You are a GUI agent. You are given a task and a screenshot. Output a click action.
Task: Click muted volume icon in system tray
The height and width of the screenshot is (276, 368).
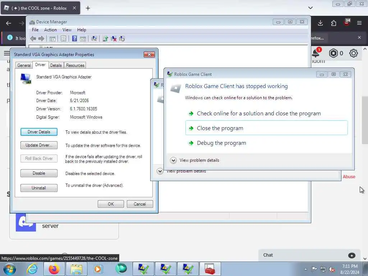(x=332, y=269)
